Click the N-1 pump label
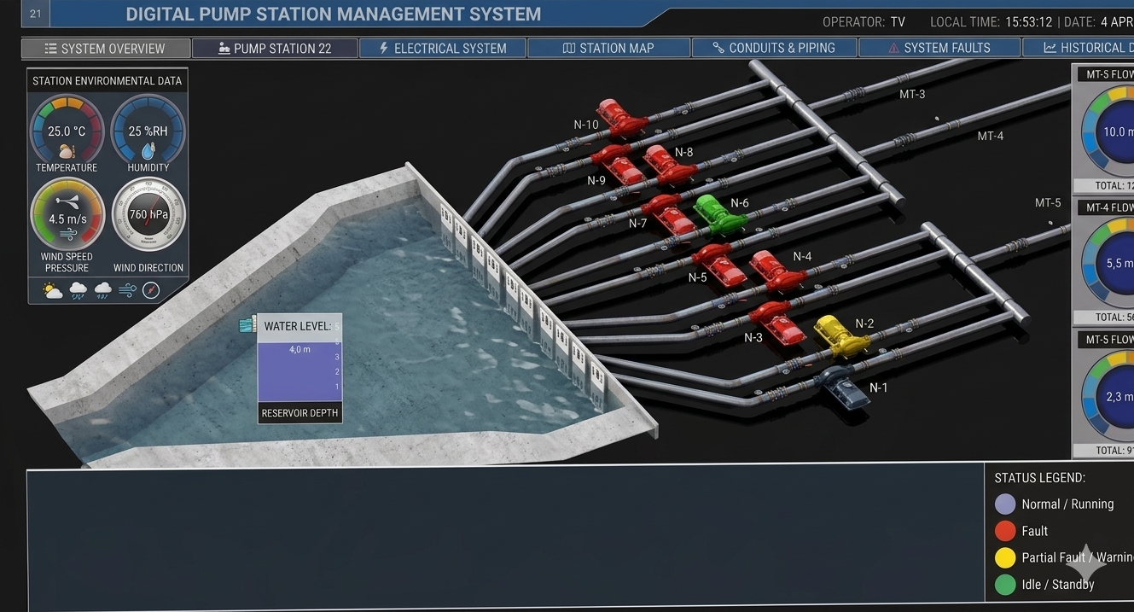 coord(878,388)
